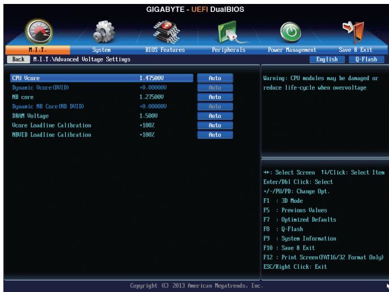Open the BIOS Features tab
Image resolution: width=389 pixels, height=292 pixels.
tap(165, 50)
